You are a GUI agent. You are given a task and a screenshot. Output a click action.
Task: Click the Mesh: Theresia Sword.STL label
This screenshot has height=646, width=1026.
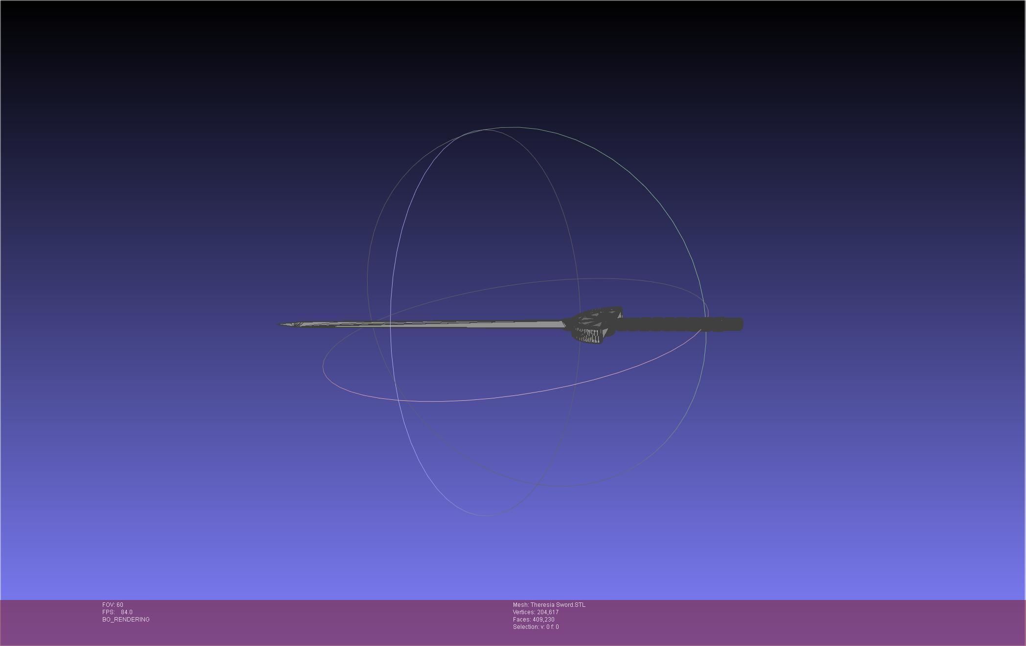coord(549,605)
